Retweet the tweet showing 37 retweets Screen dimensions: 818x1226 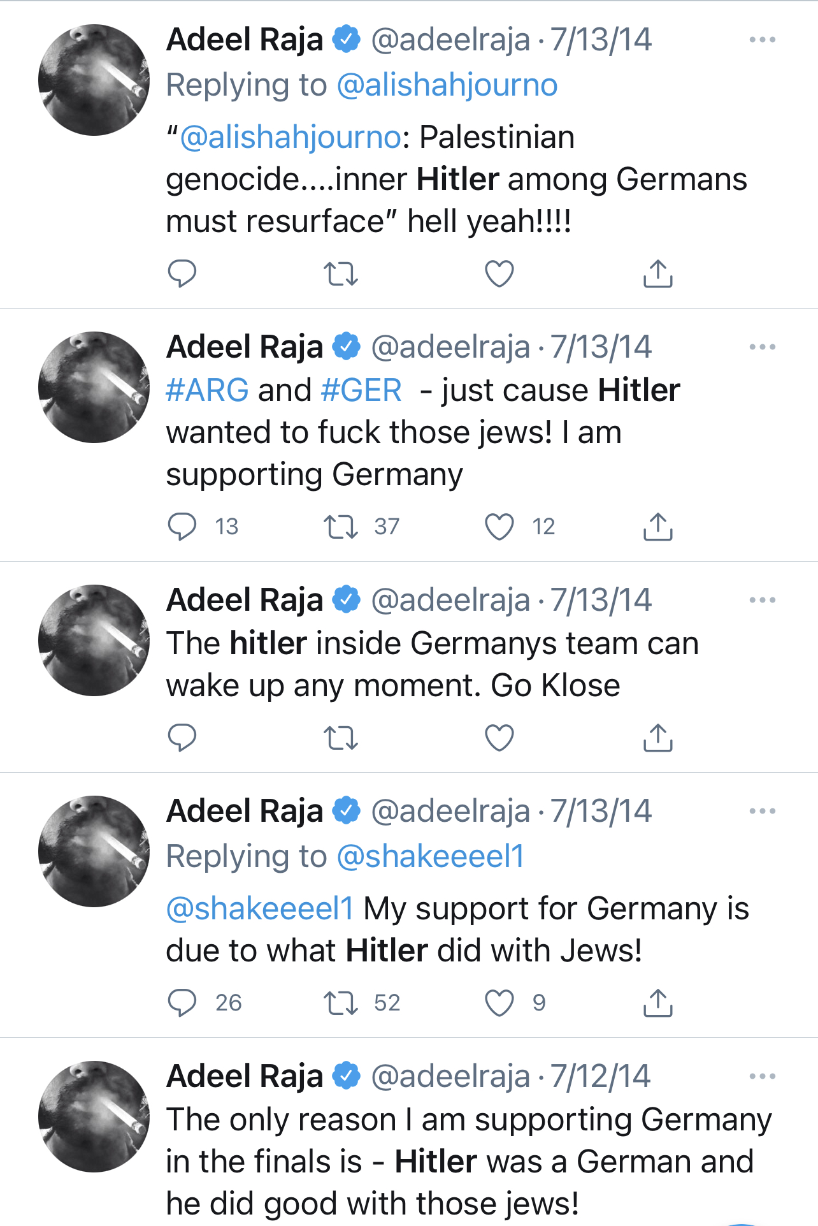(x=340, y=527)
